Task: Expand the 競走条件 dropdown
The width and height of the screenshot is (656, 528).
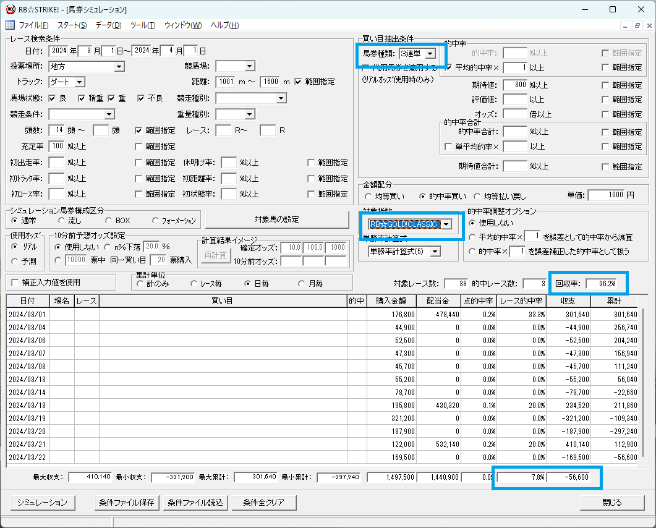Action: tap(109, 114)
